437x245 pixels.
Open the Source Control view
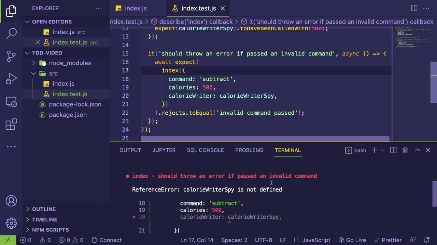[11, 56]
